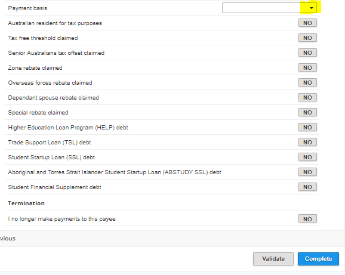Enable Higher Education Loan Program debt
This screenshot has width=345, height=275.
(x=307, y=127)
